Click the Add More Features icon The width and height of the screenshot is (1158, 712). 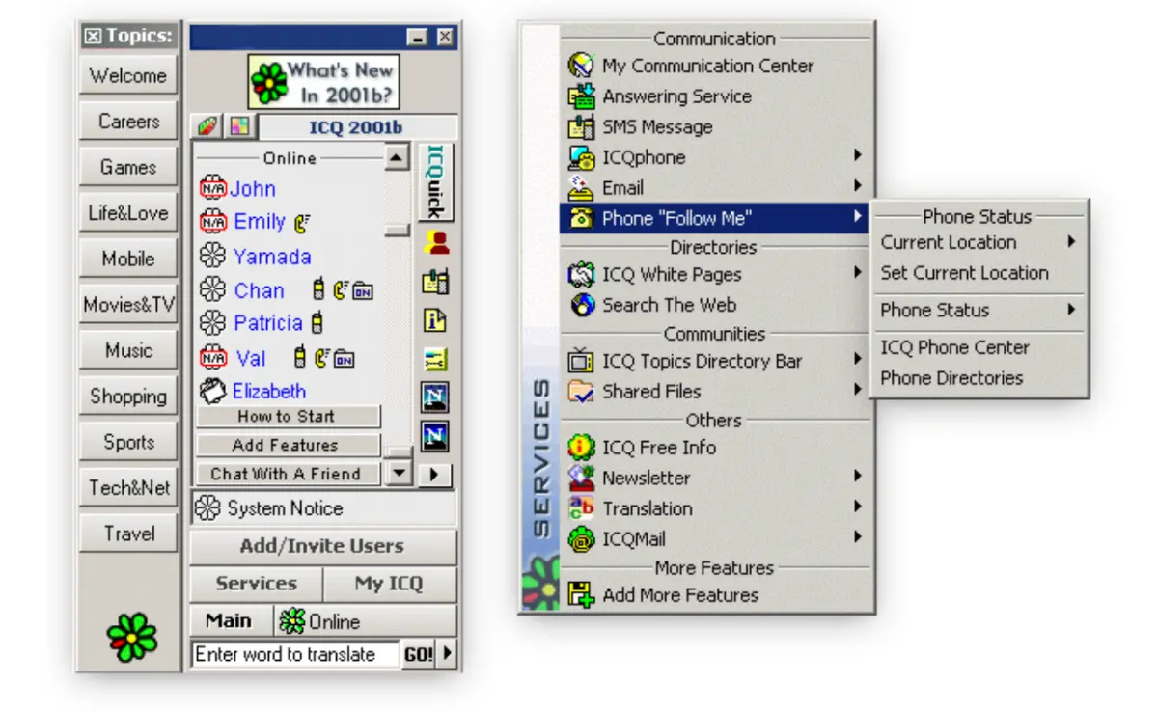click(582, 595)
